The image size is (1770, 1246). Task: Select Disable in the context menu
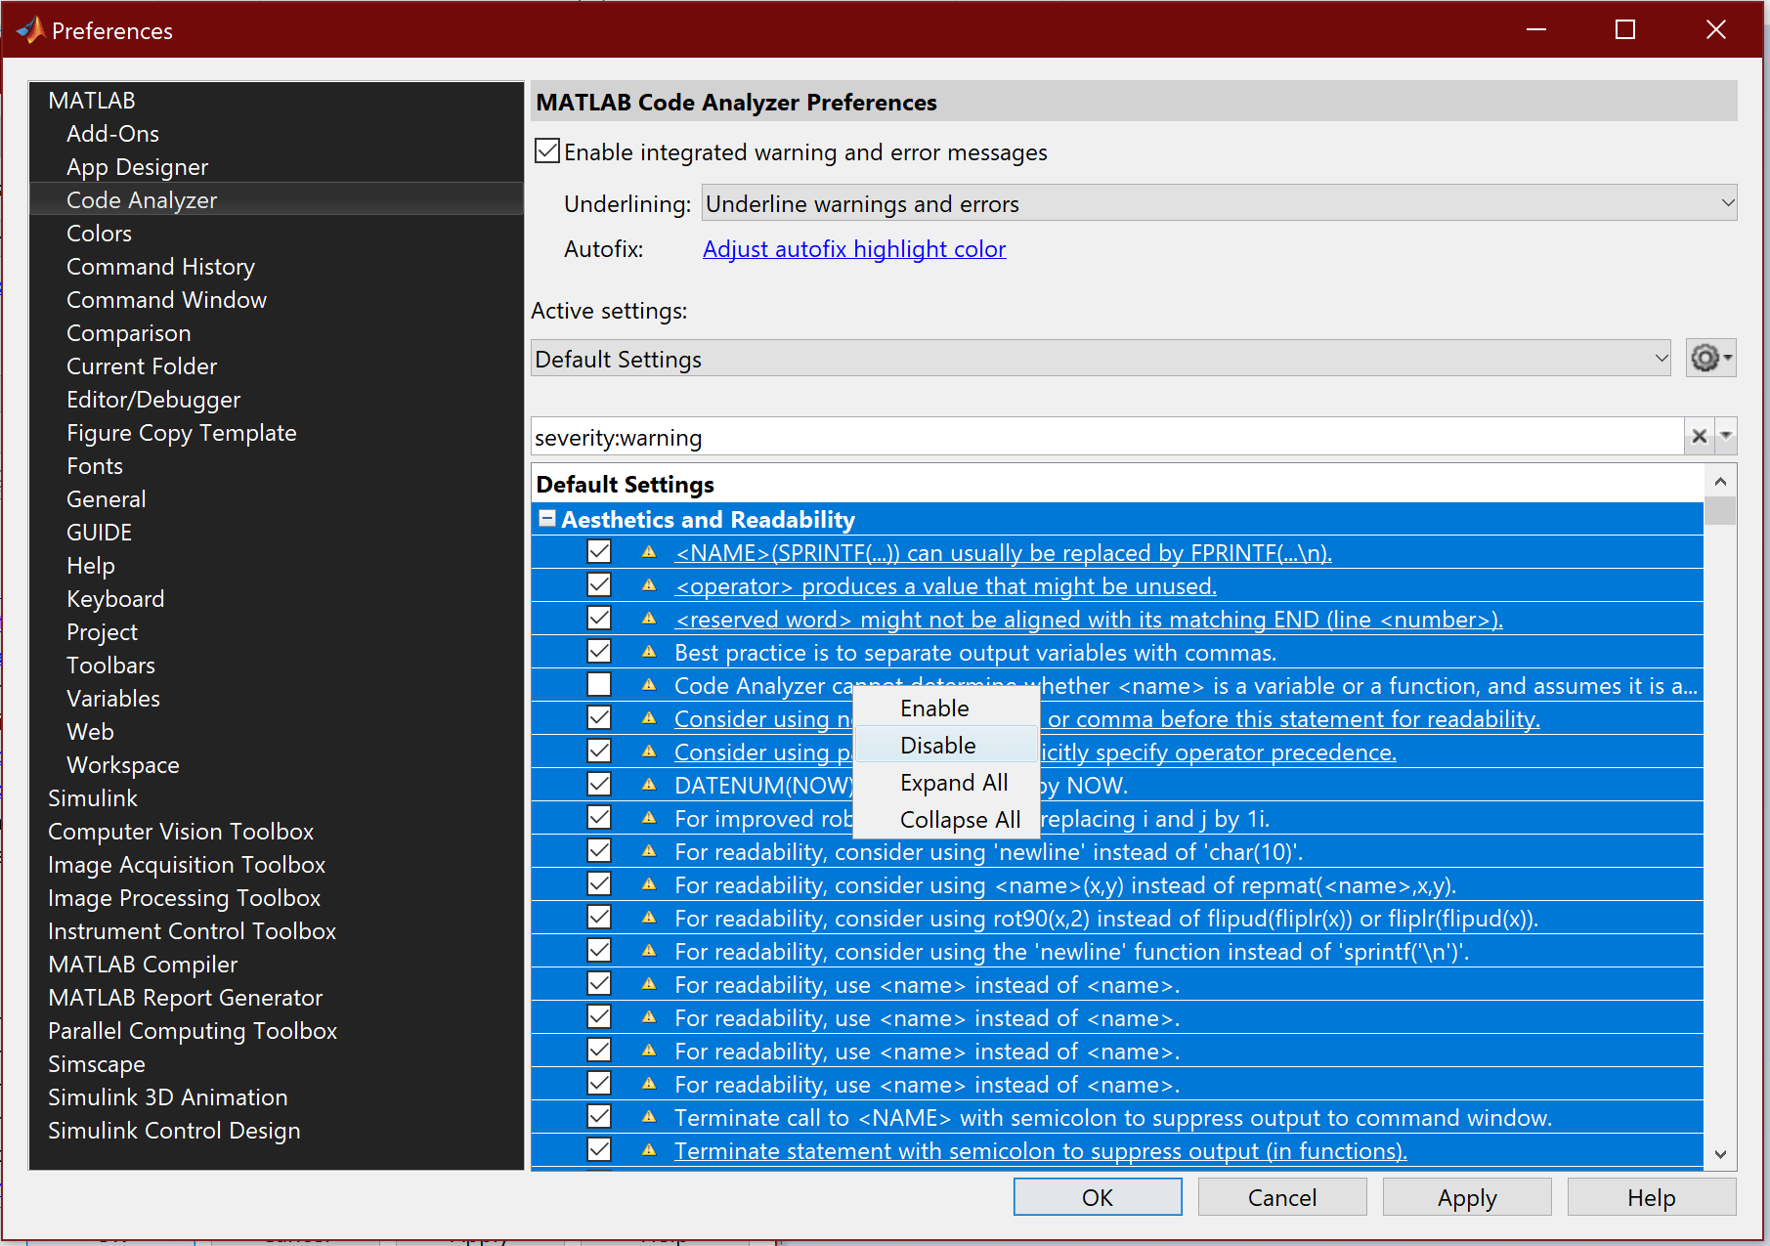click(x=936, y=745)
